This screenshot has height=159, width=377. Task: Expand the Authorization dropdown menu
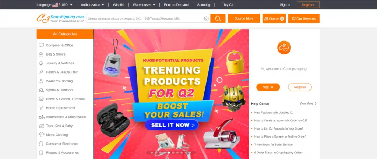point(92,4)
